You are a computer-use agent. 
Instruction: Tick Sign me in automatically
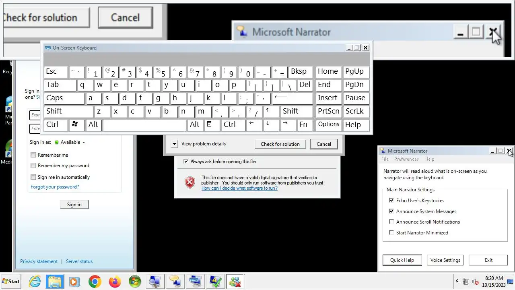coord(33,177)
